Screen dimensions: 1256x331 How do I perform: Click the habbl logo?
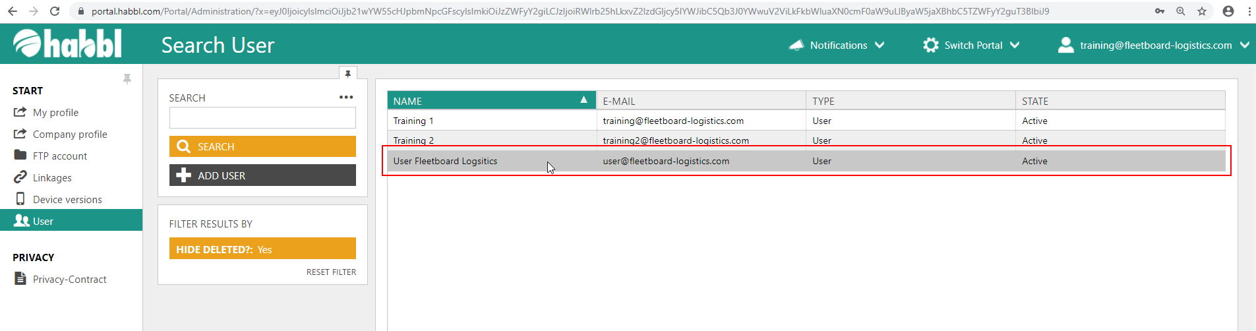point(67,44)
